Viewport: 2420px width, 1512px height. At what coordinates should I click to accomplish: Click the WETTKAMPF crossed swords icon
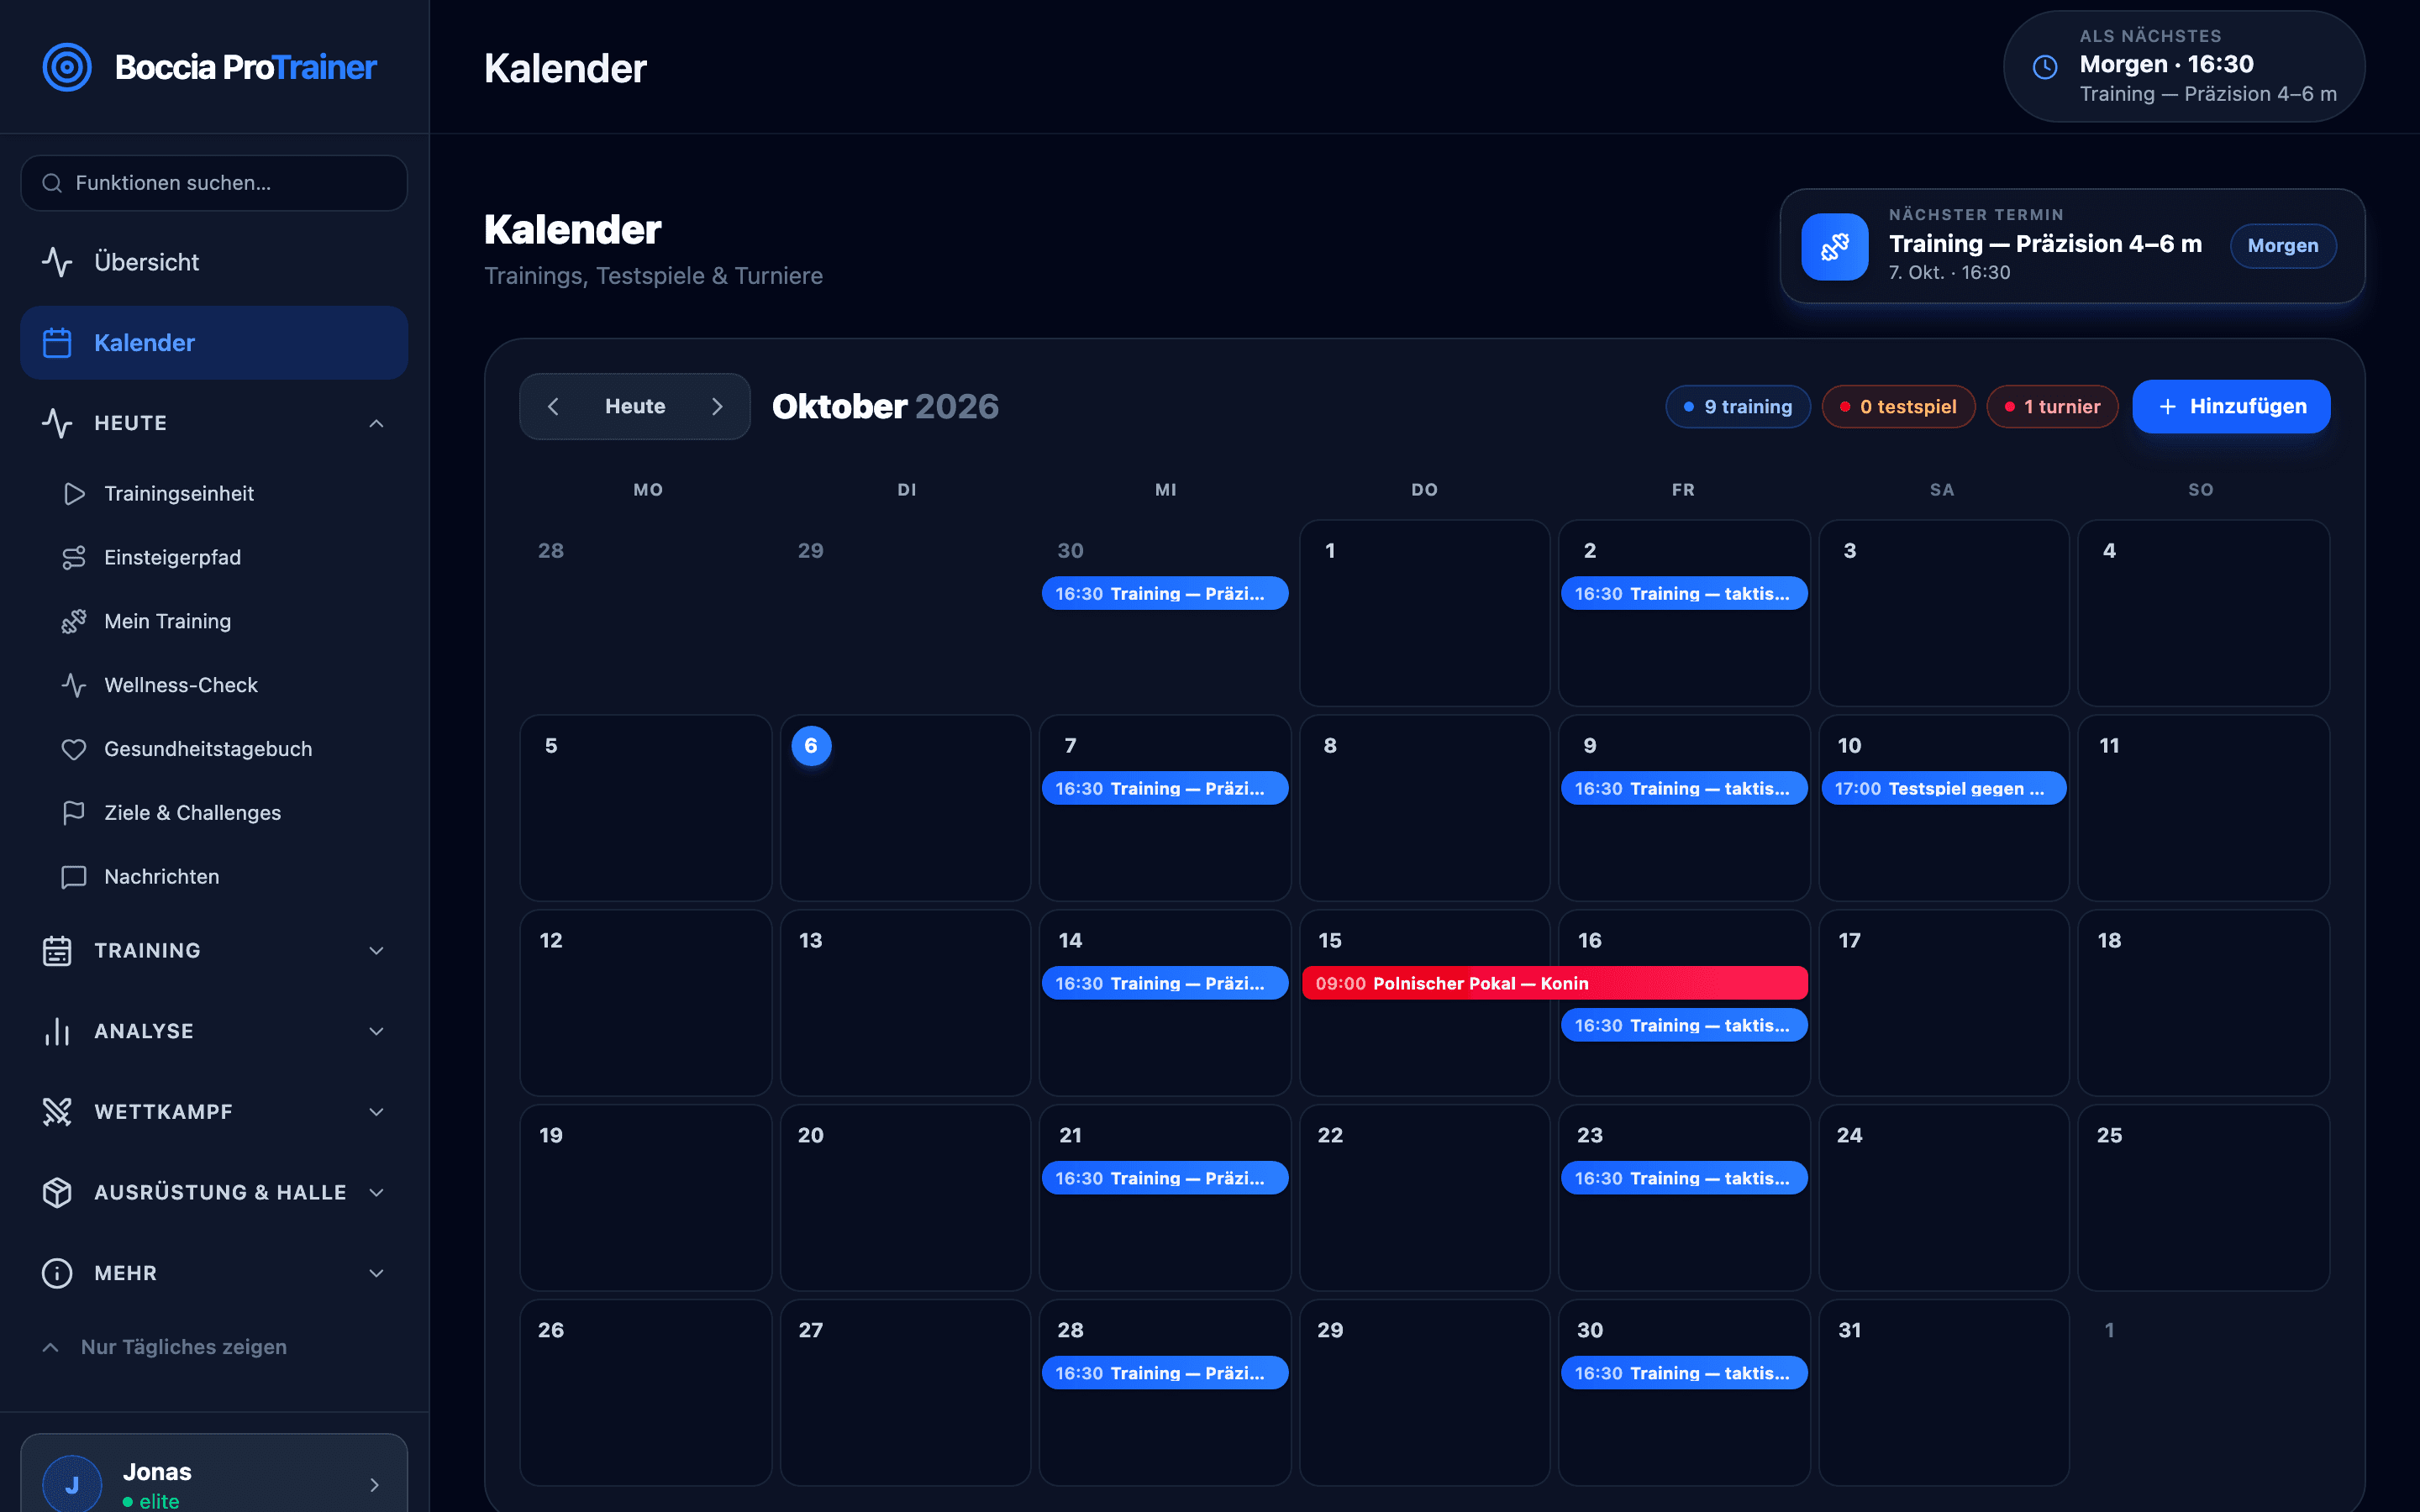57,1112
